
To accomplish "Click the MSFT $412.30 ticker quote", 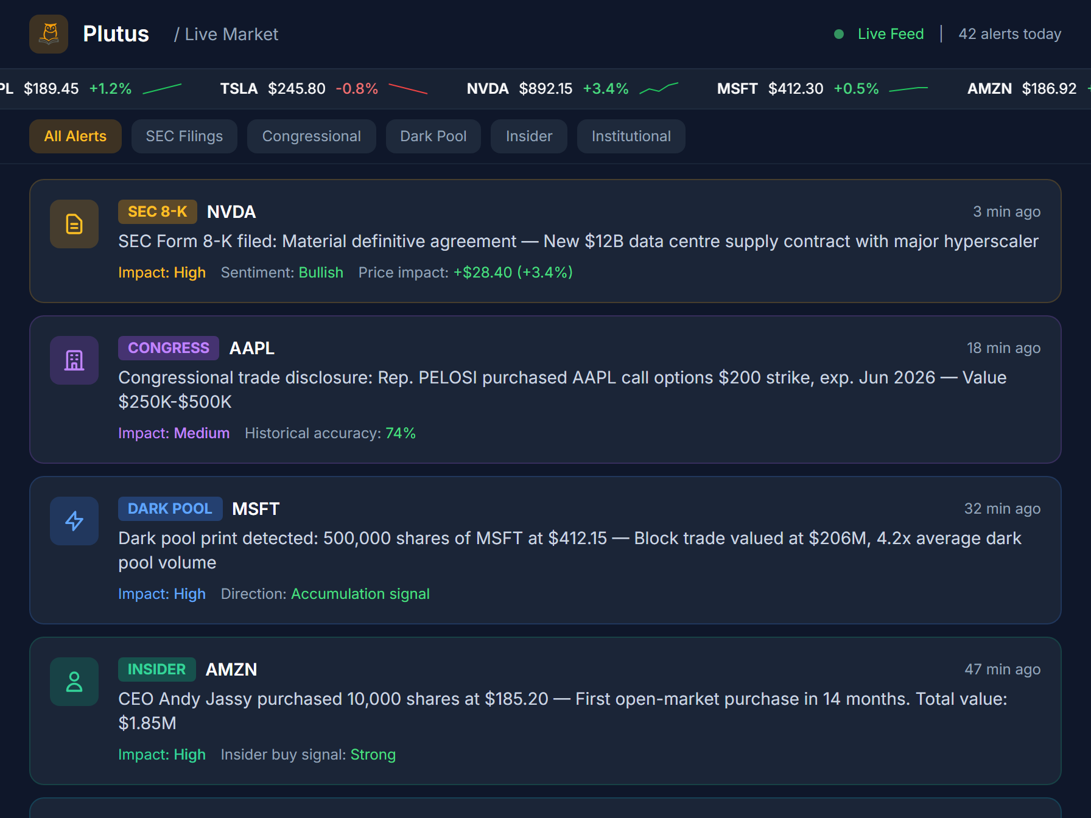I will [x=795, y=88].
